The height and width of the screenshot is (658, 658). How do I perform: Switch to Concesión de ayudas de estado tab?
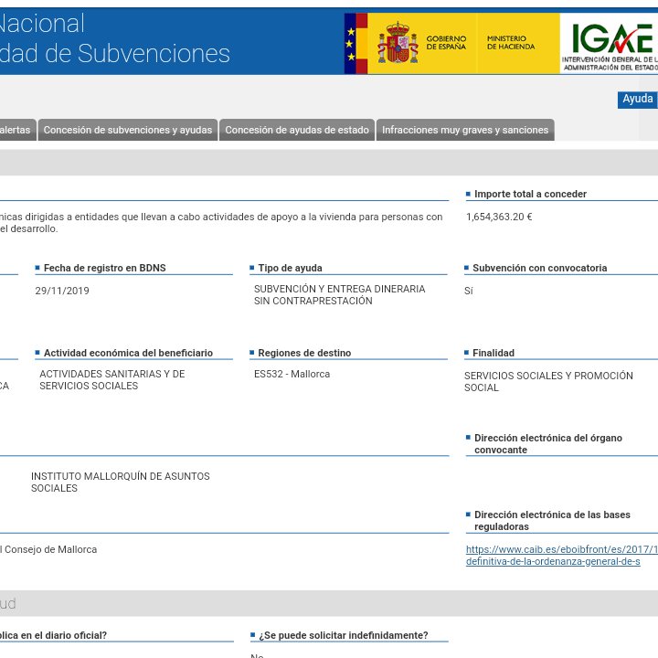pyautogui.click(x=297, y=130)
